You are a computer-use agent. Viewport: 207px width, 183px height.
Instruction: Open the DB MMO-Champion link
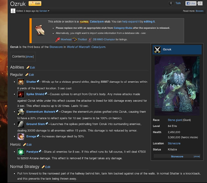point(104,39)
